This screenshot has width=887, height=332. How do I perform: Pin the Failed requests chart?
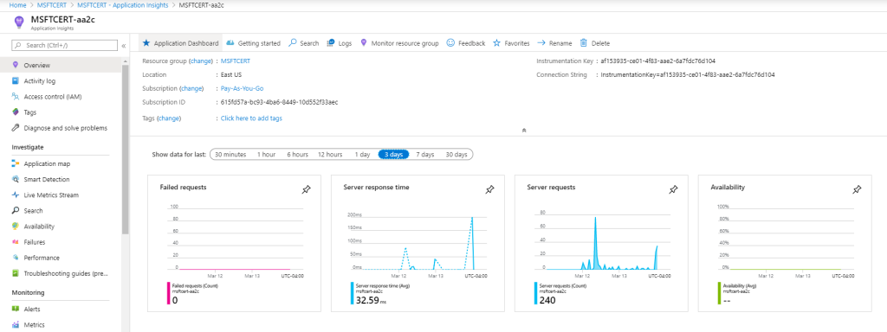306,190
